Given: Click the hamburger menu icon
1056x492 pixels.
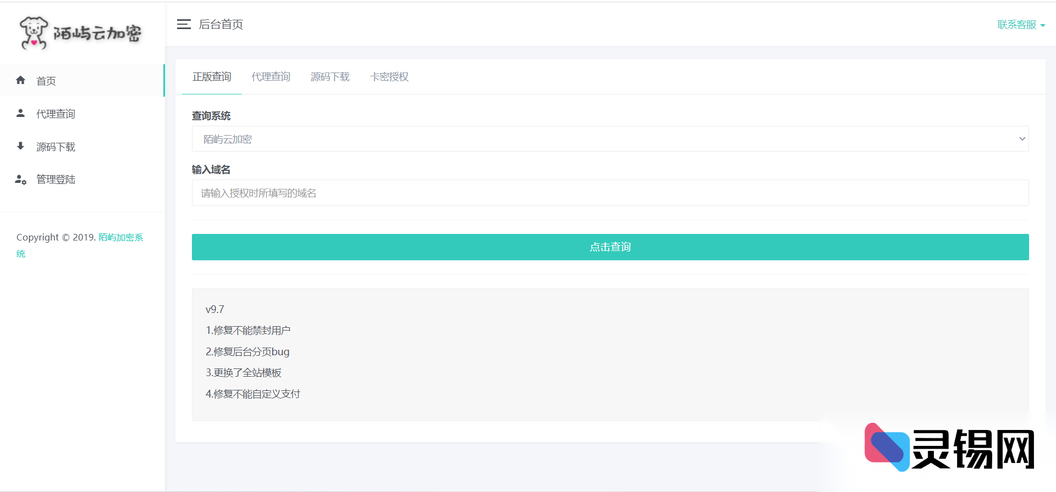Looking at the screenshot, I should [184, 24].
